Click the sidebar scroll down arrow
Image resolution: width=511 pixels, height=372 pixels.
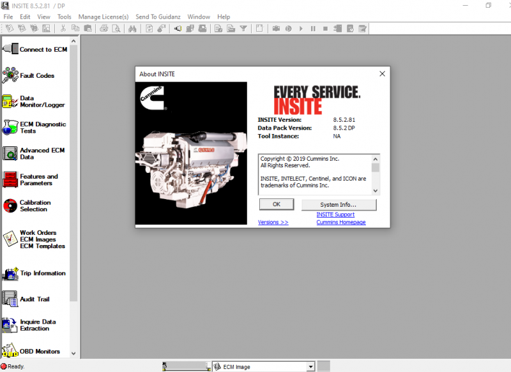[73, 353]
